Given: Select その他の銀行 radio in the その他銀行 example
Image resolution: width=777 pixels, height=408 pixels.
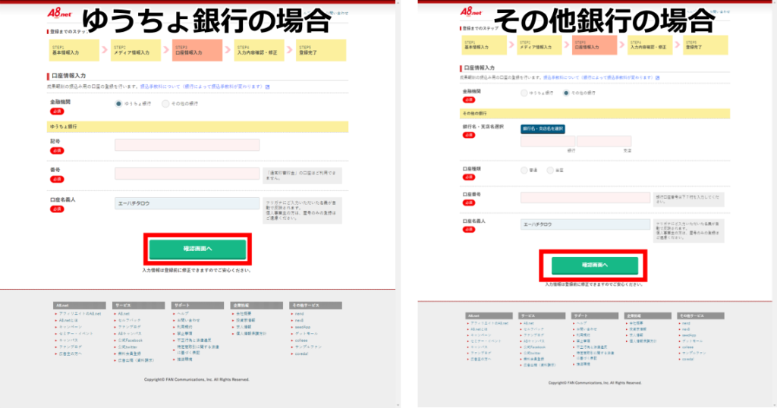Looking at the screenshot, I should tap(565, 93).
